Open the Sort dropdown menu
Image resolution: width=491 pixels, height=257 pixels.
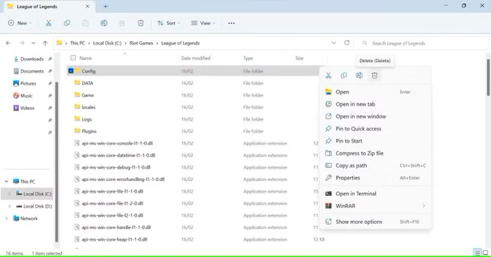coord(169,23)
